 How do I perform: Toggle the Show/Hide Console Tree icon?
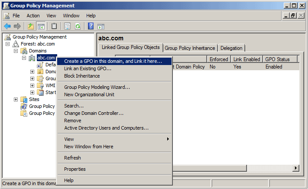pos(41,26)
